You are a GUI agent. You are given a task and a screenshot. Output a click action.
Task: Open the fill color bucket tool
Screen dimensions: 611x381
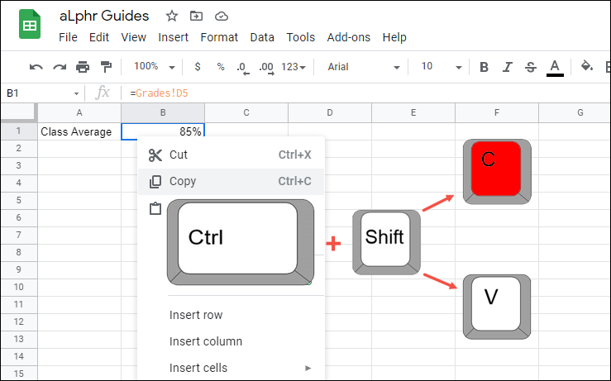tap(587, 67)
